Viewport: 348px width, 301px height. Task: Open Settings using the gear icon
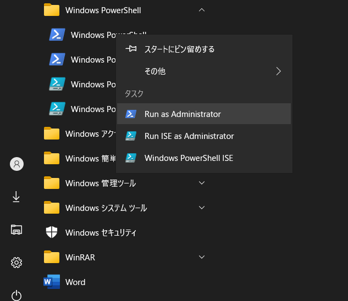tap(16, 263)
